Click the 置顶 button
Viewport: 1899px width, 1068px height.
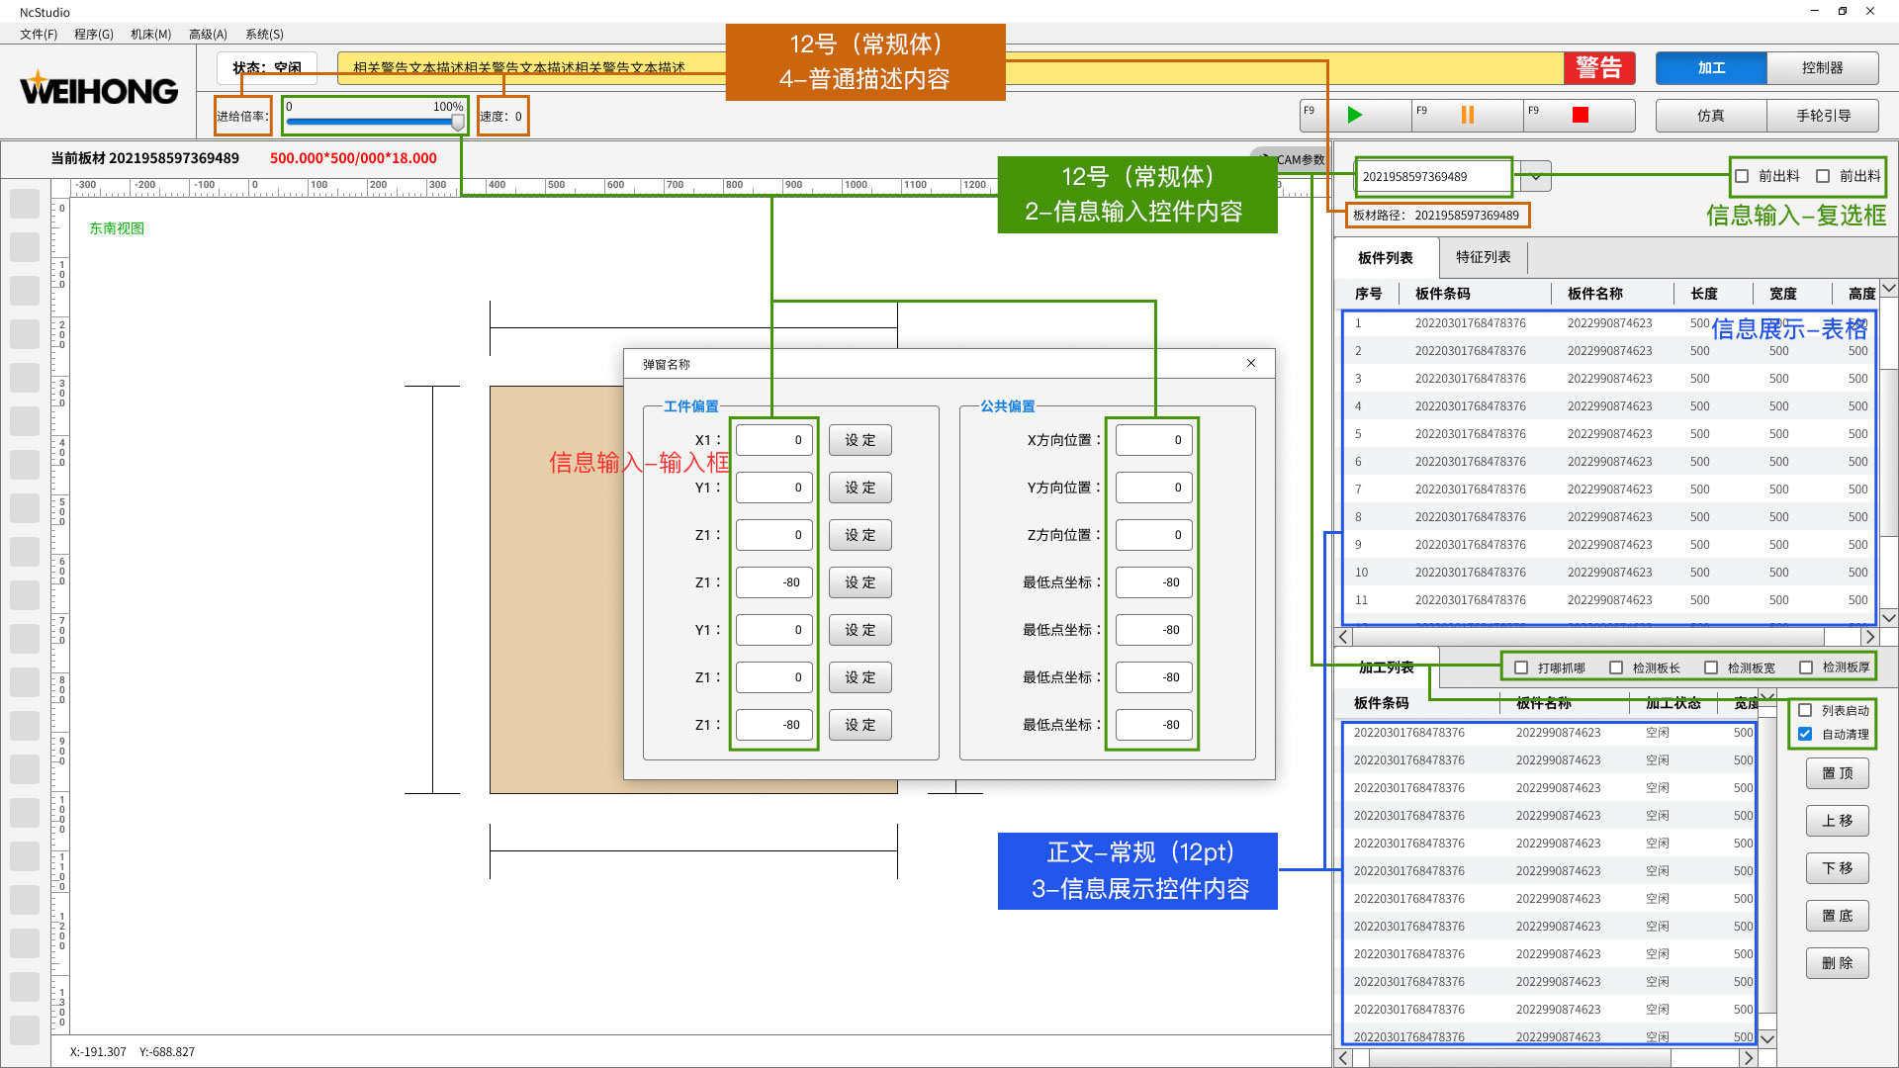(1837, 773)
